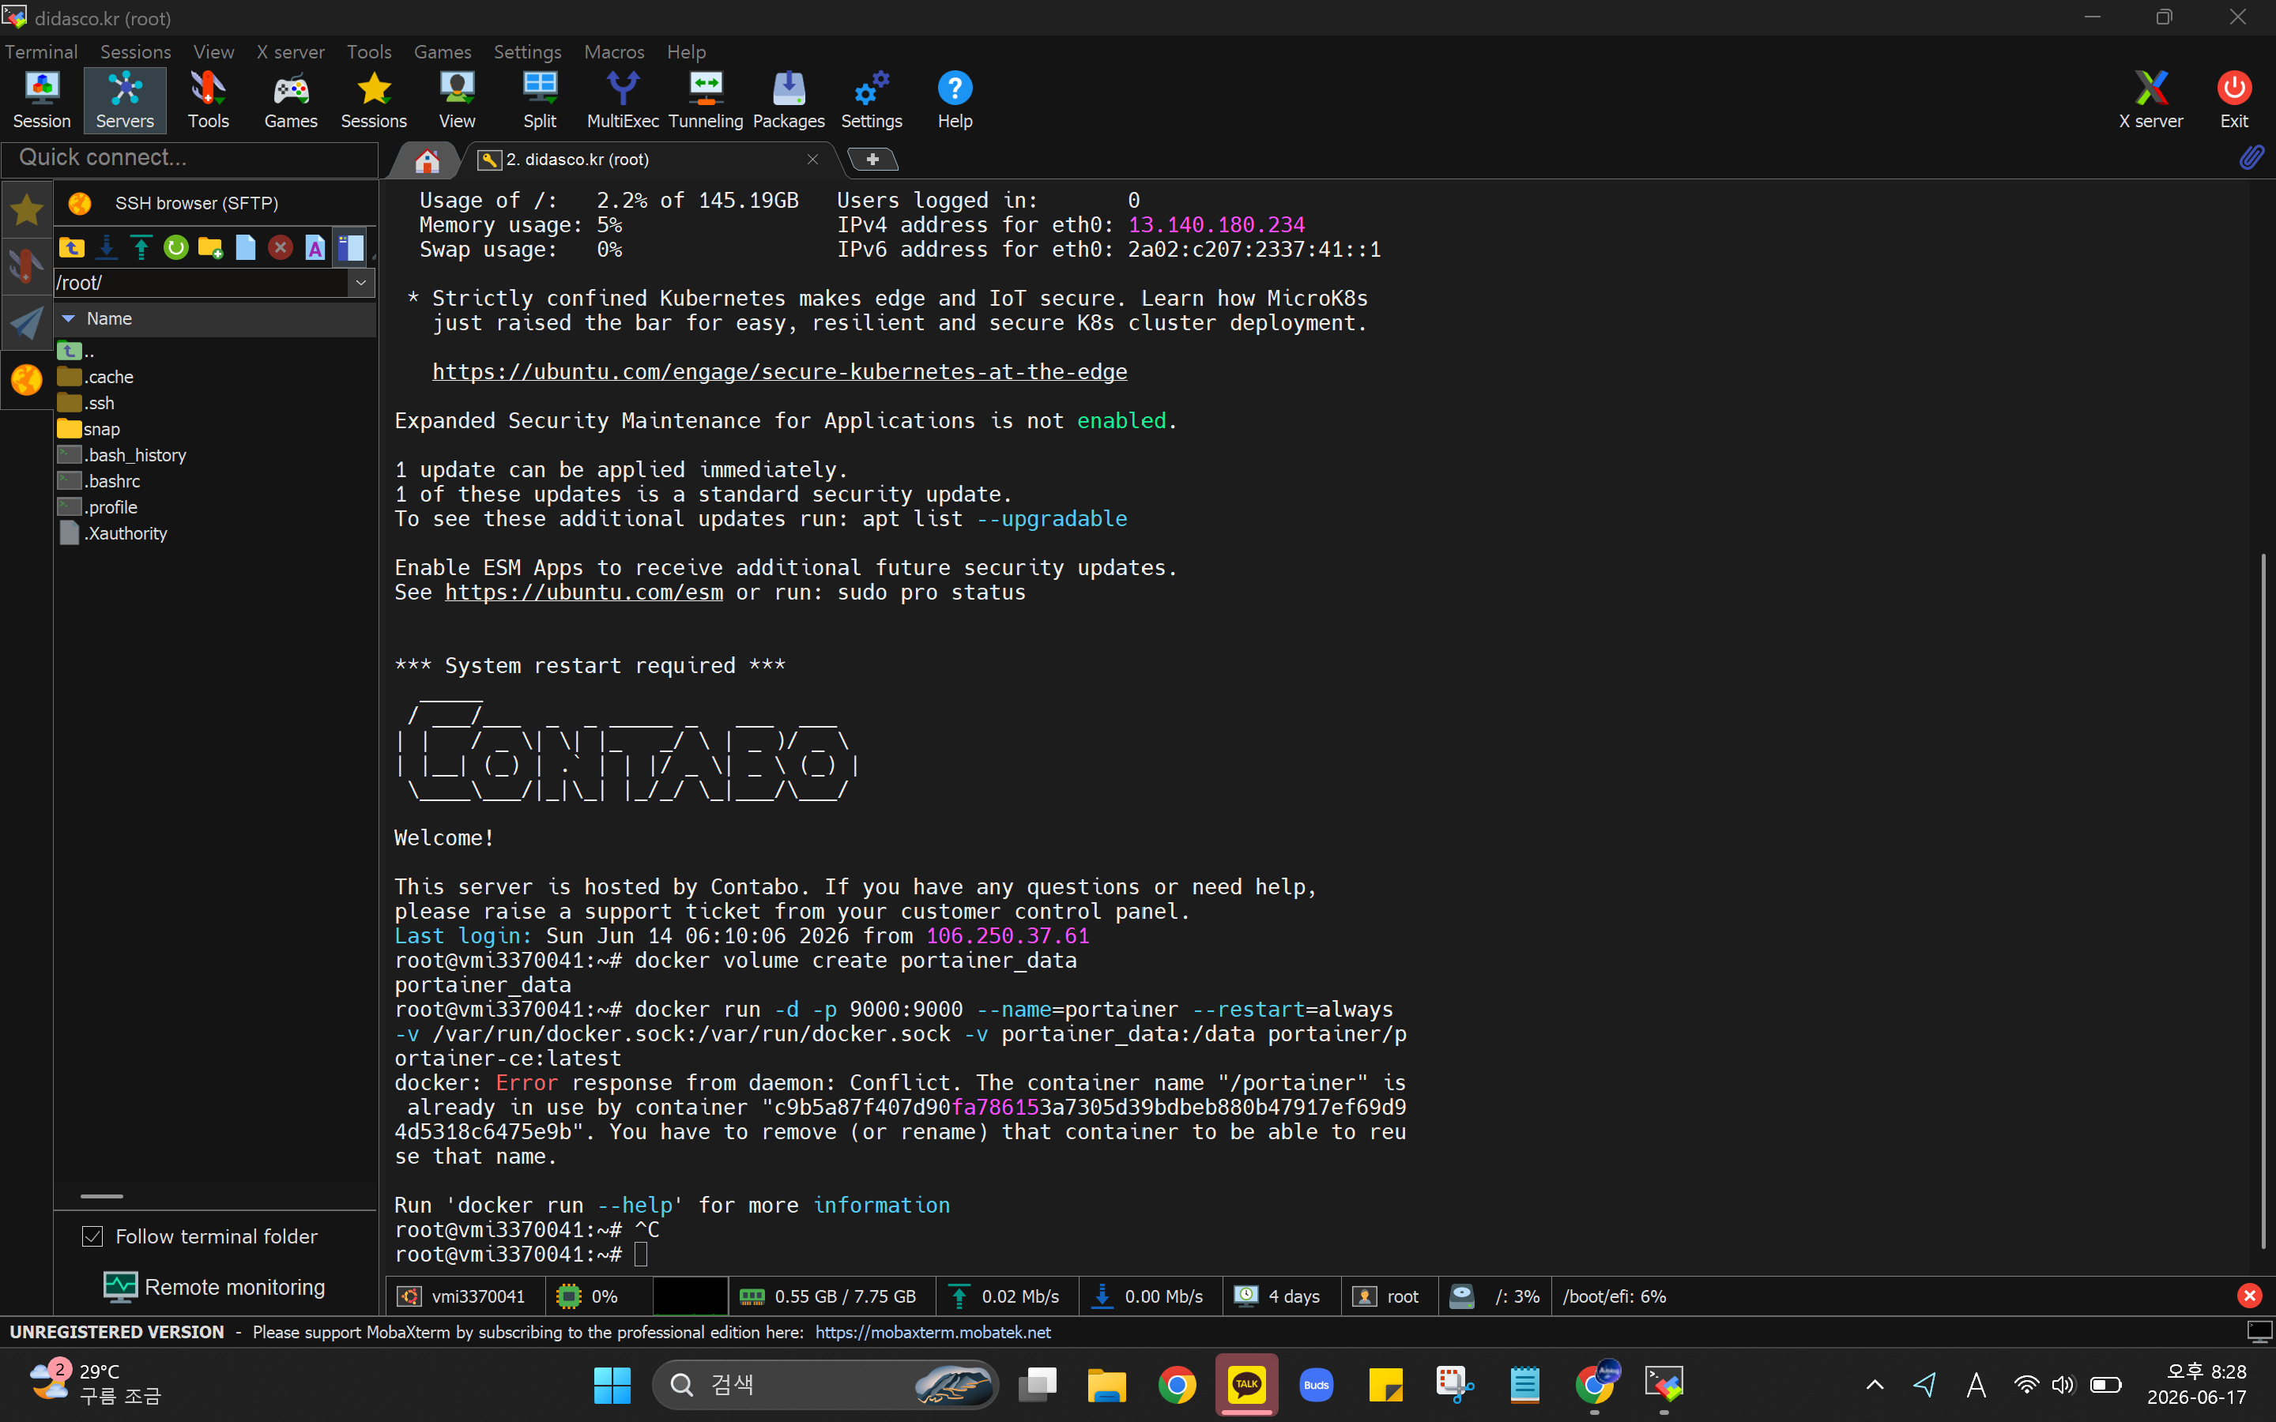Open the Sessions star sidebar tab
The image size is (2276, 1422).
tap(26, 209)
